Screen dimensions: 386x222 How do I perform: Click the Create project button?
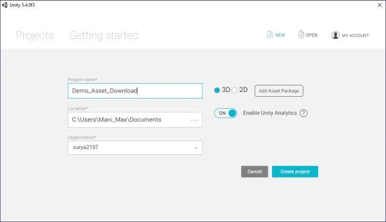295,172
